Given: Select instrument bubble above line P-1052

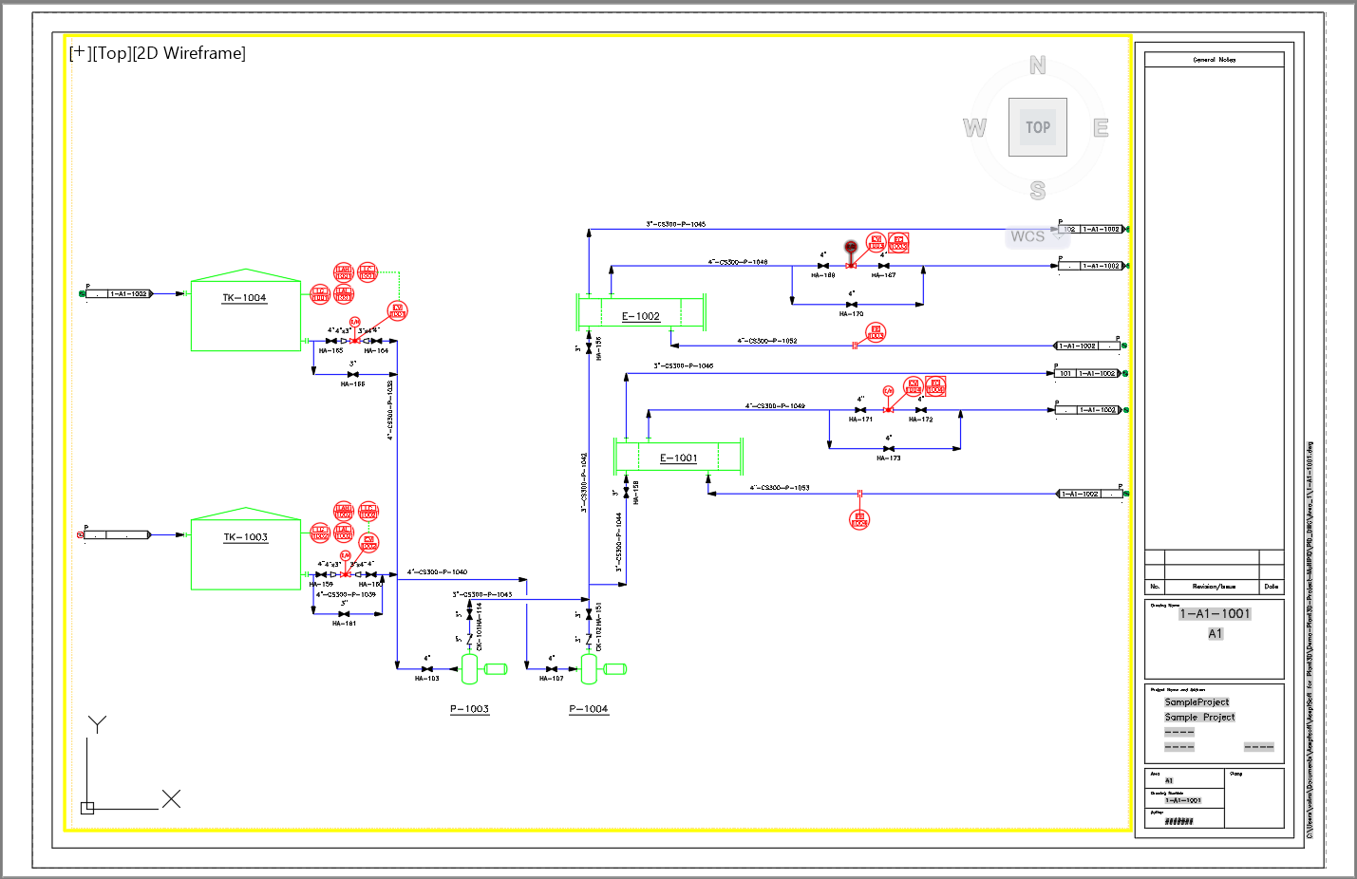Looking at the screenshot, I should (876, 332).
